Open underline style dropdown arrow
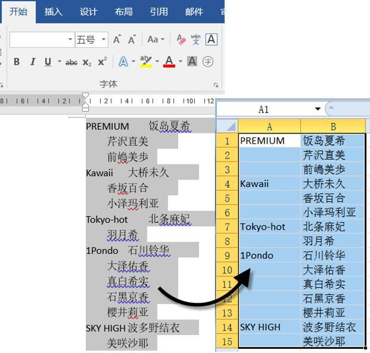The image size is (370, 353). pyautogui.click(x=60, y=61)
